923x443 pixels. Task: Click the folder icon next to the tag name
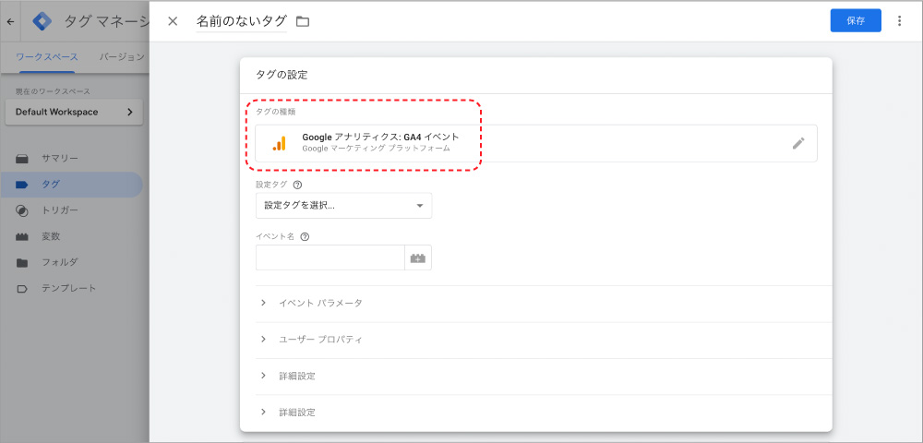tap(303, 22)
